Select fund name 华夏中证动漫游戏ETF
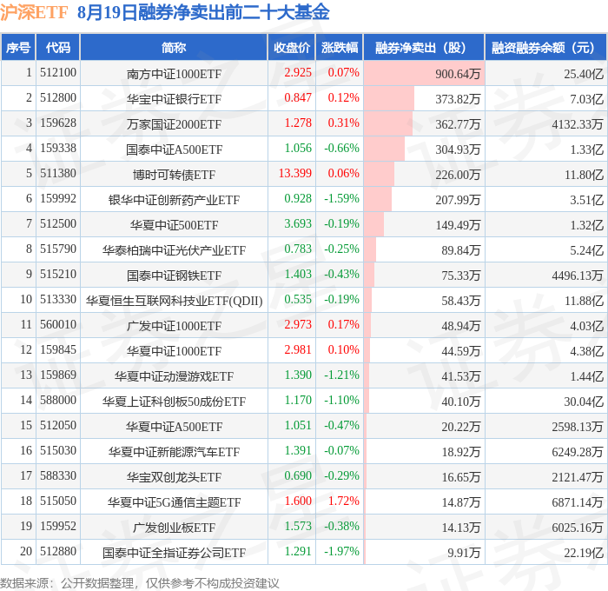The width and height of the screenshot is (608, 591). (174, 376)
